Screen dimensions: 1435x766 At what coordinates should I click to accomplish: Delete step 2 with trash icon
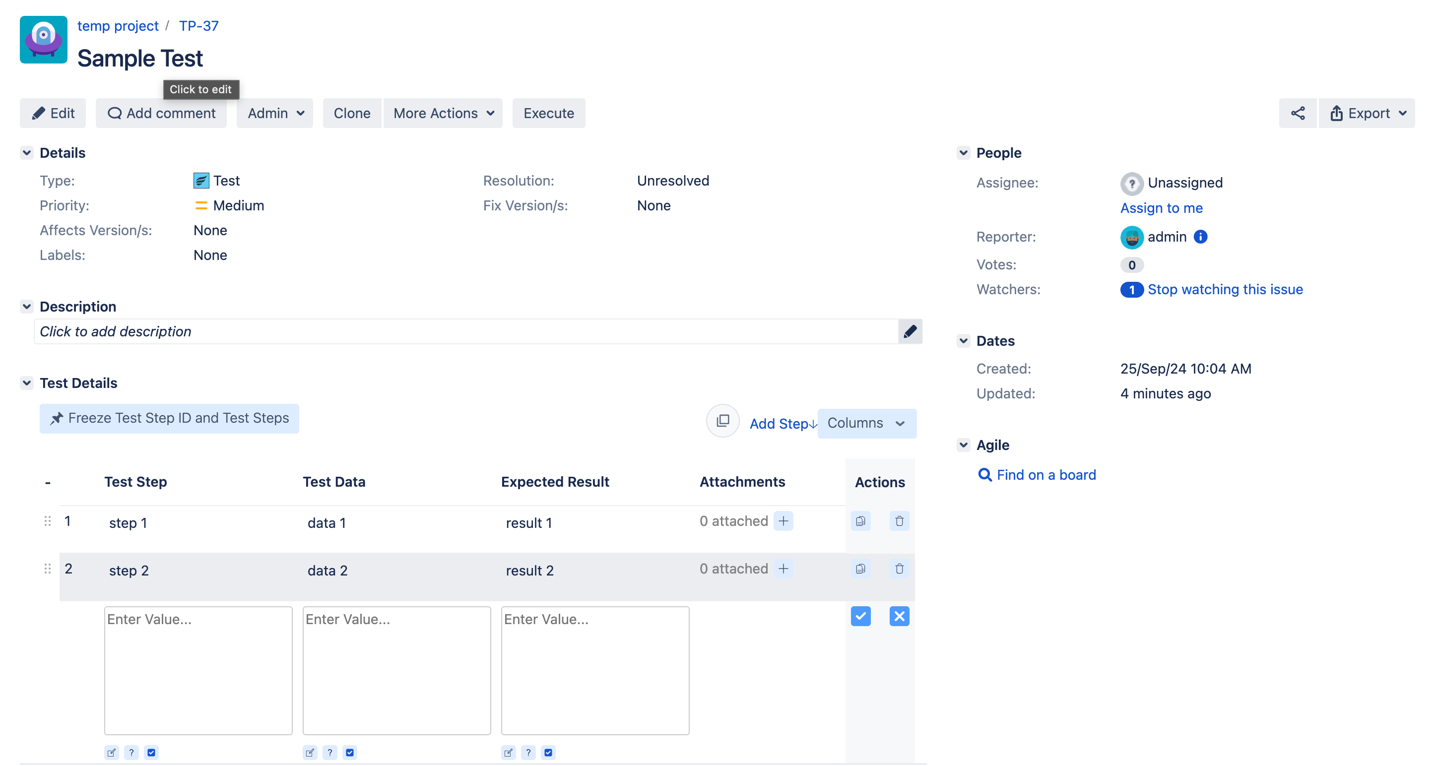pos(899,569)
